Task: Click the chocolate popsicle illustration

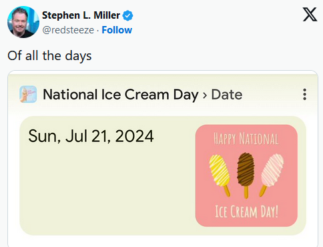Action: tap(246, 175)
